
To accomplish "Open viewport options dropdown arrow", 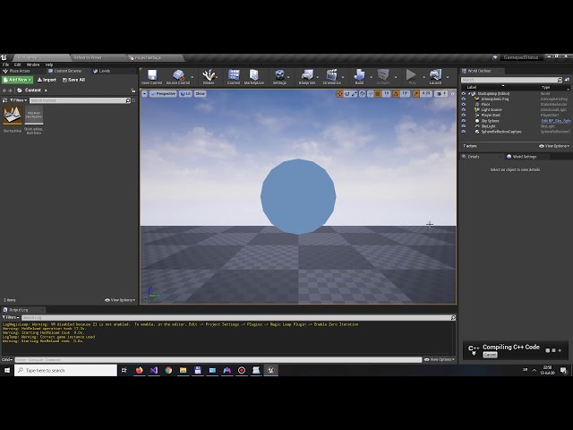I will 144,94.
